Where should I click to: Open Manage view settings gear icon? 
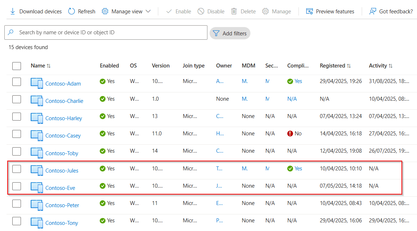[x=105, y=11]
